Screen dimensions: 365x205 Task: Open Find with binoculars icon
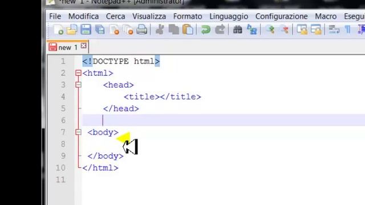click(x=237, y=30)
